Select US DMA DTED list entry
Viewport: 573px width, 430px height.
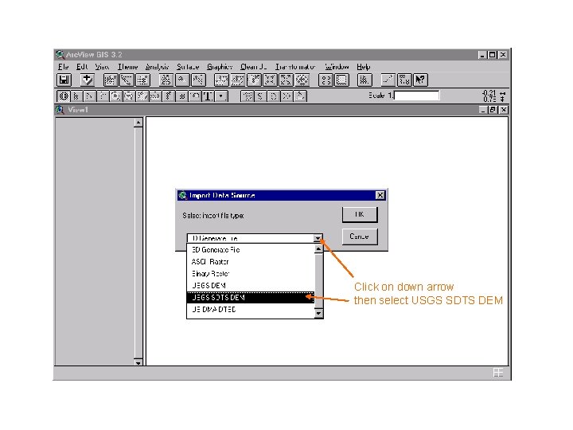pyautogui.click(x=251, y=310)
